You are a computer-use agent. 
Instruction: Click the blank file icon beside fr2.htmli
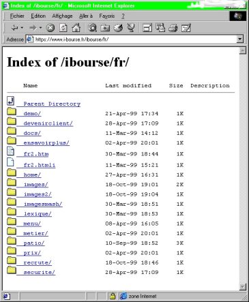pyautogui.click(x=10, y=162)
